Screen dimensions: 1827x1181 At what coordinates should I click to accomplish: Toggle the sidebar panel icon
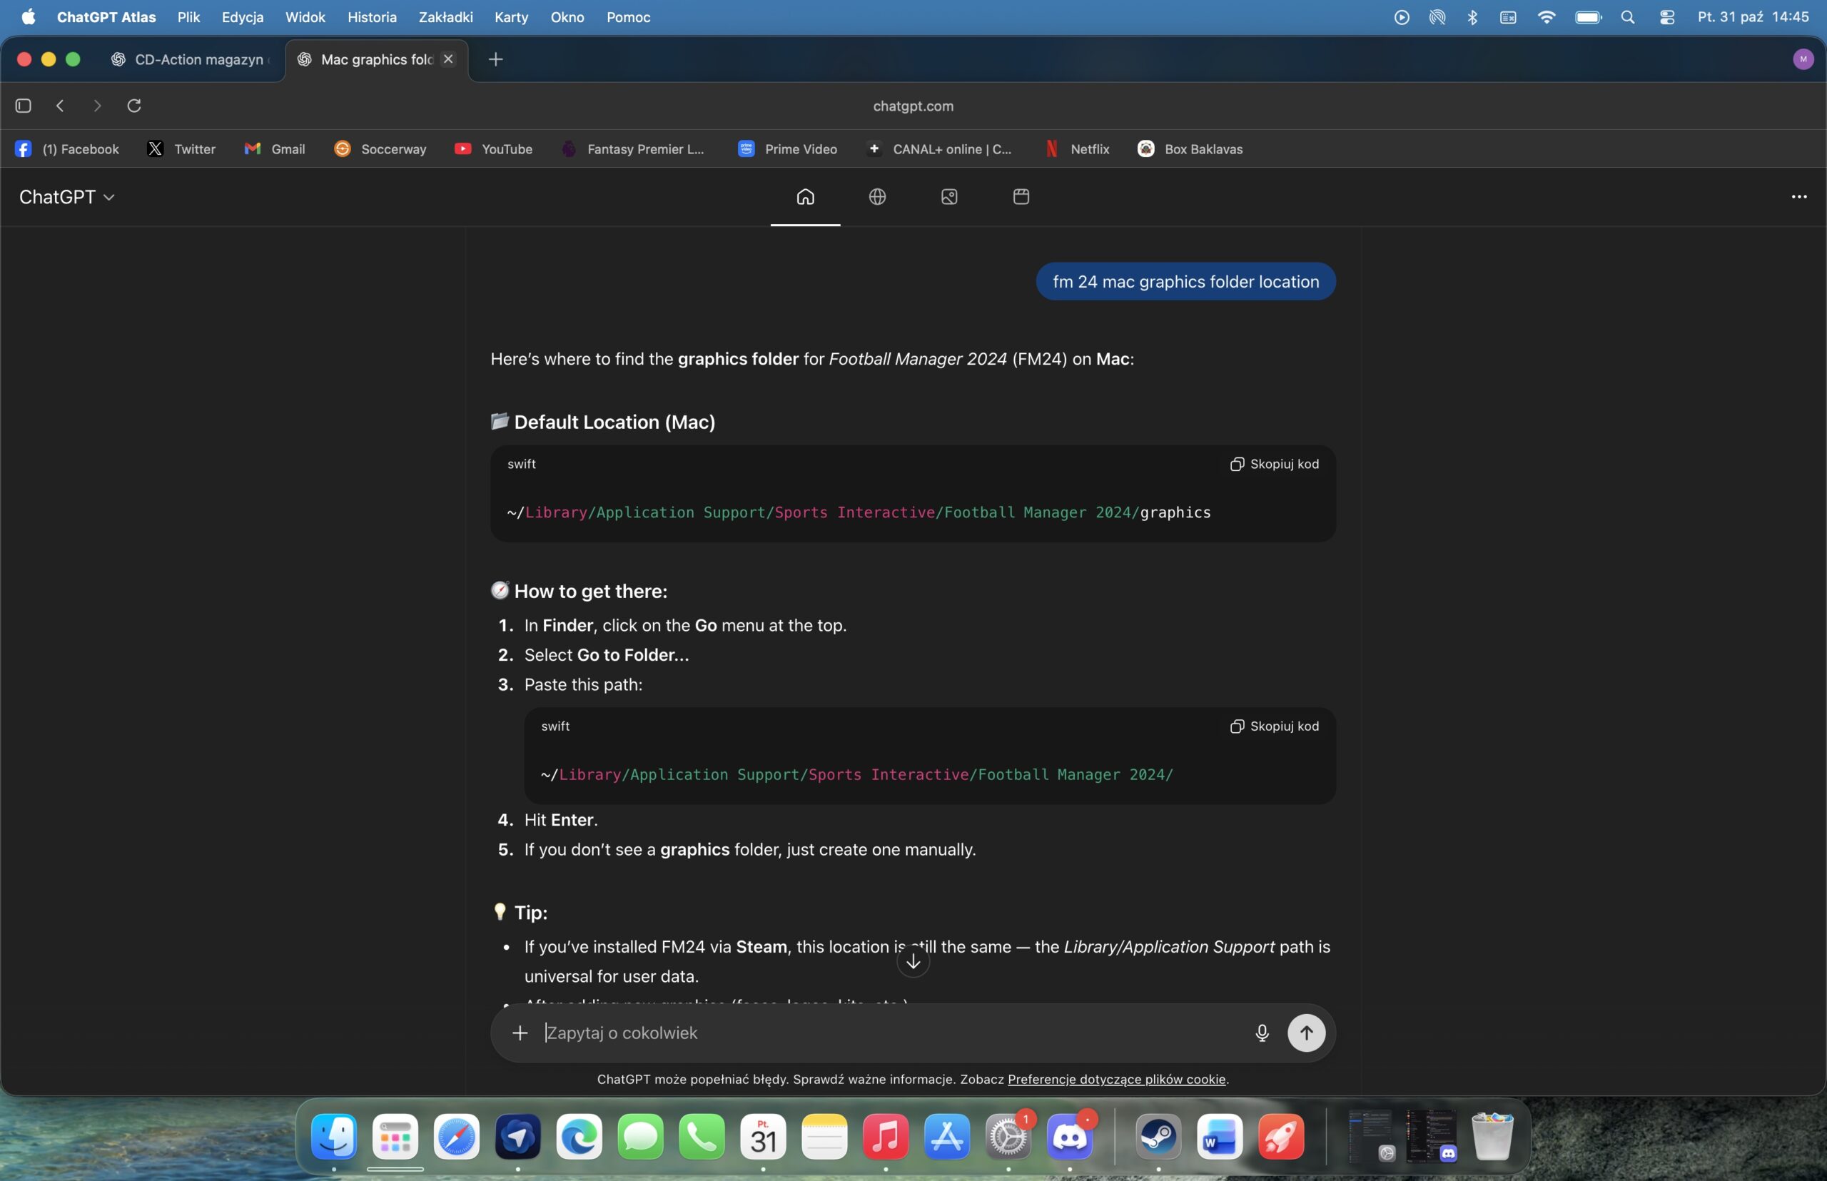(23, 106)
